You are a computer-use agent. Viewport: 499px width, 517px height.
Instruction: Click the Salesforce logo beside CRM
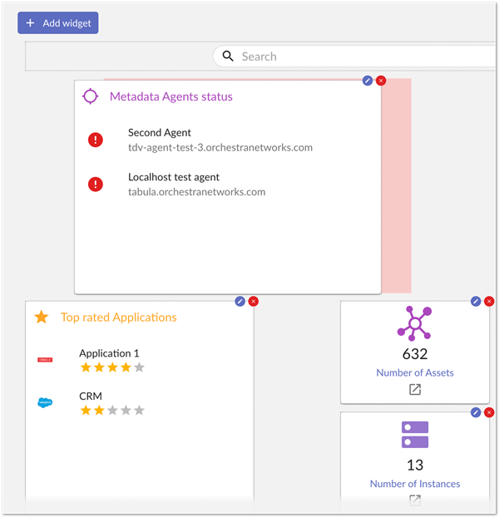45,402
